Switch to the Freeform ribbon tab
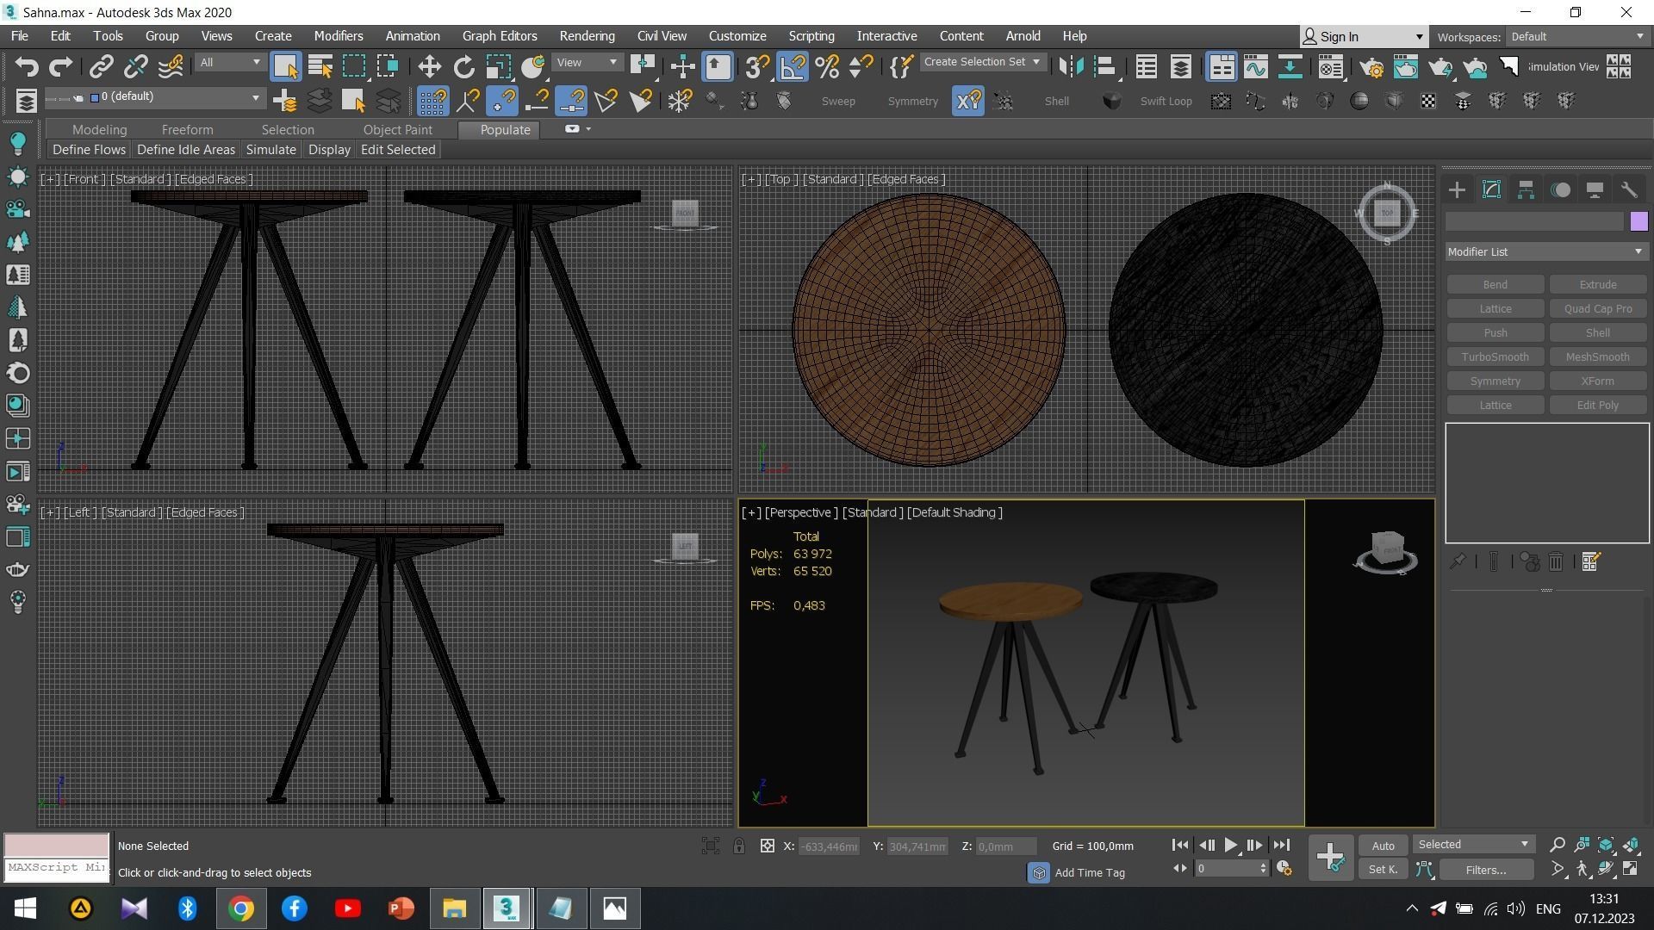The image size is (1654, 930). pyautogui.click(x=187, y=130)
